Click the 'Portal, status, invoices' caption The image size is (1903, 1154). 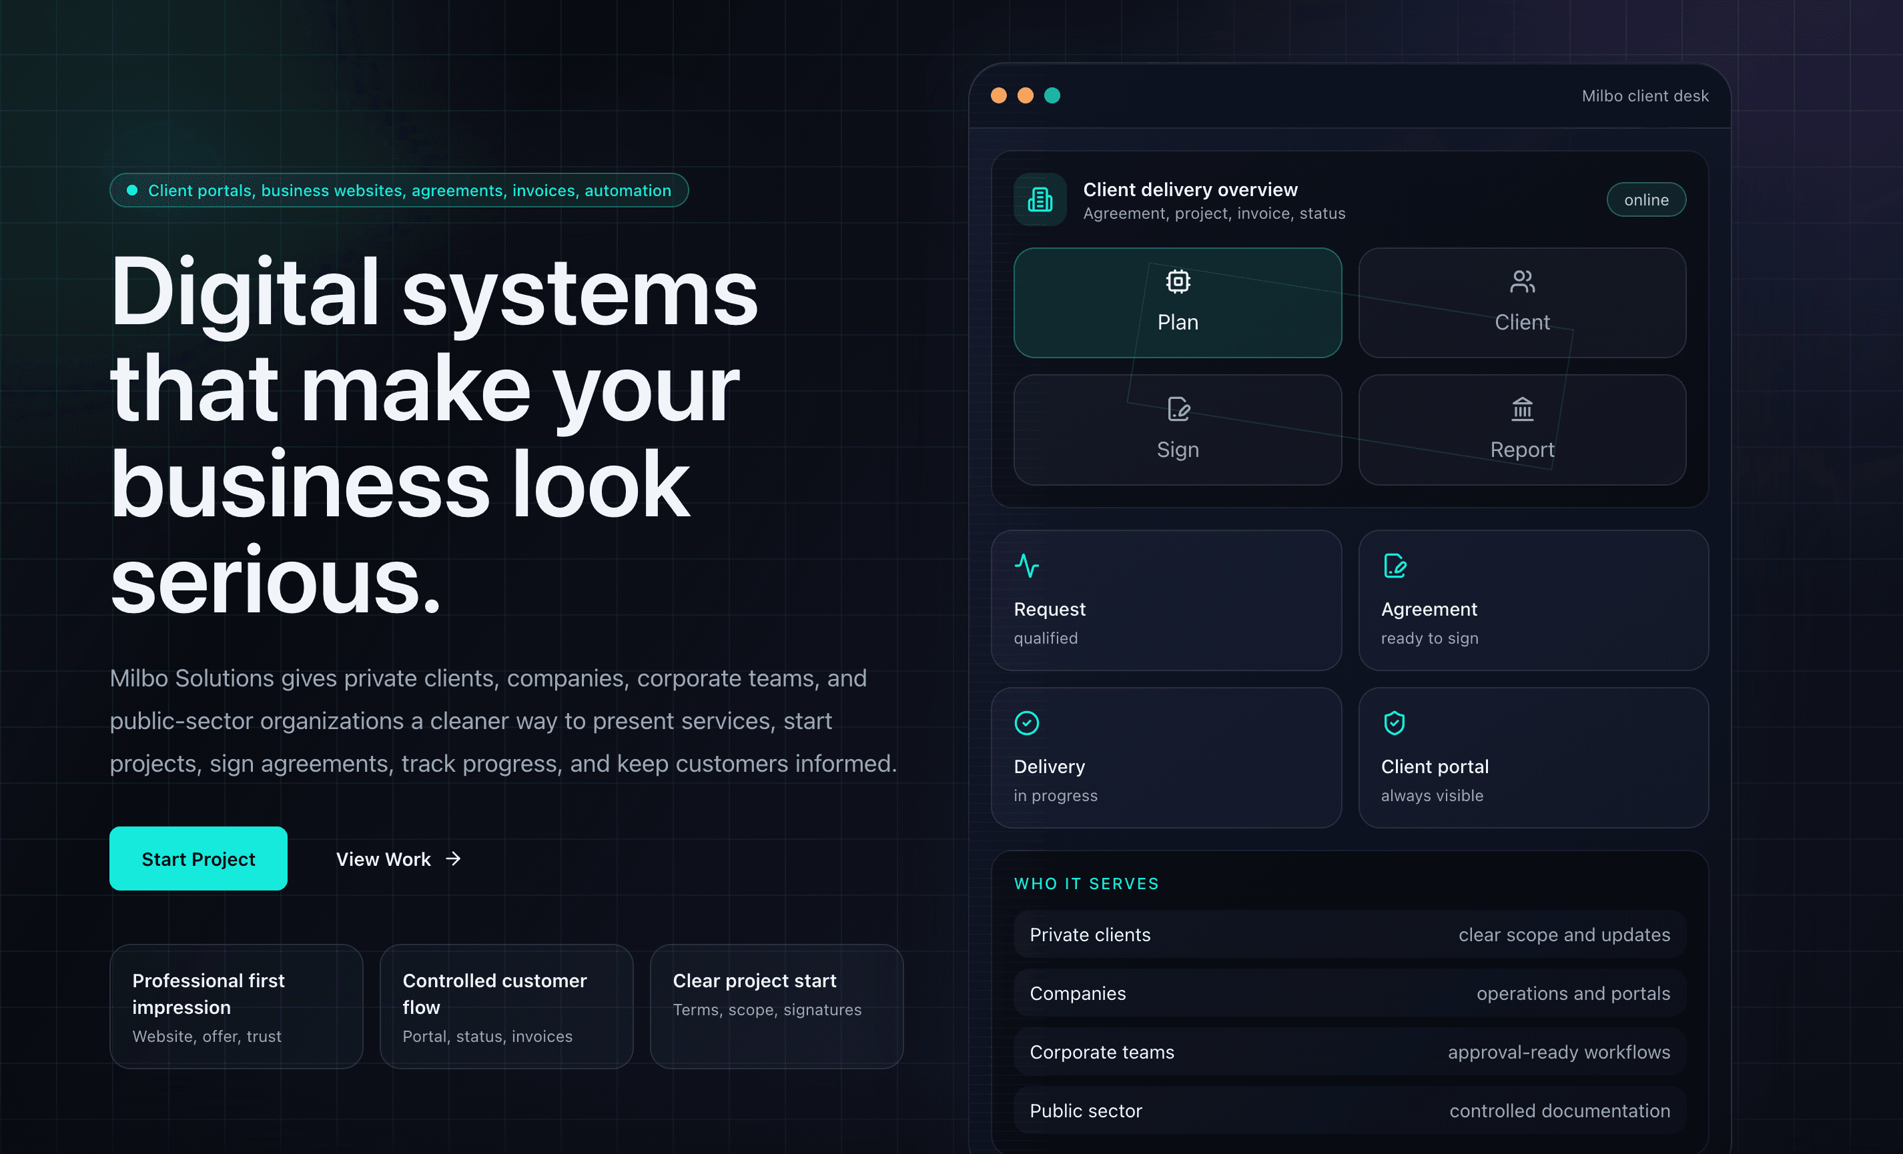point(487,1036)
